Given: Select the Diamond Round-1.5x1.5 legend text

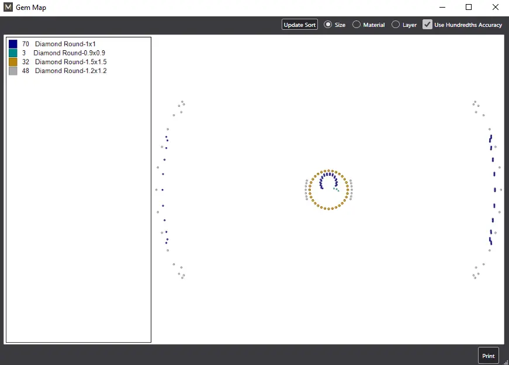Looking at the screenshot, I should [71, 62].
